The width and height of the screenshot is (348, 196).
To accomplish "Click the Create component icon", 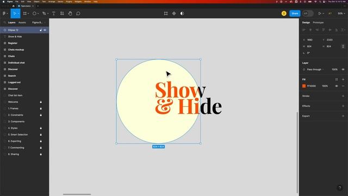I will tap(174, 14).
